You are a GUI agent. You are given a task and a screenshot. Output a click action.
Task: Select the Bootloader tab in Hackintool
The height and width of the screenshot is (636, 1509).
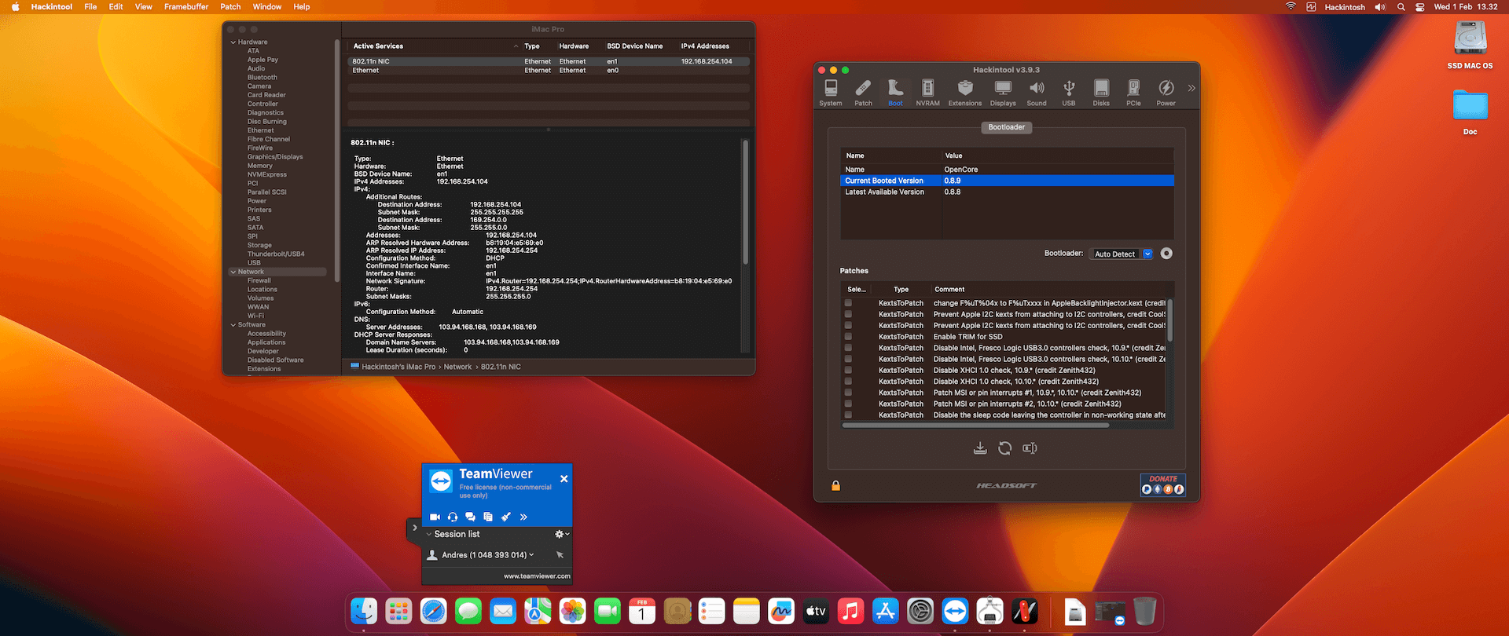(1006, 127)
